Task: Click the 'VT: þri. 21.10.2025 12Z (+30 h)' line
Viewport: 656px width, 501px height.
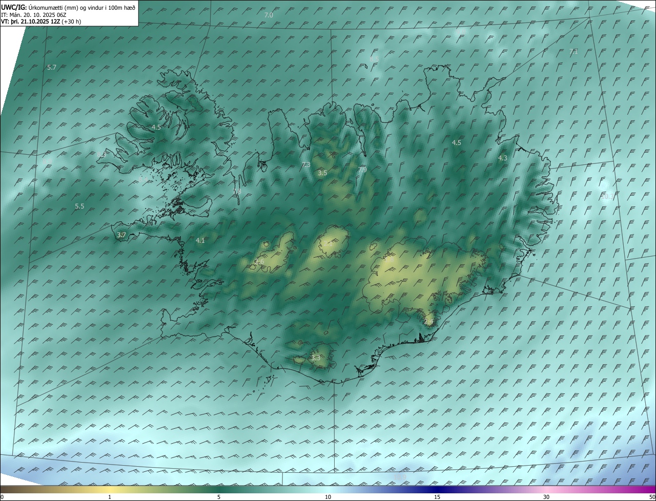Action: (41, 22)
